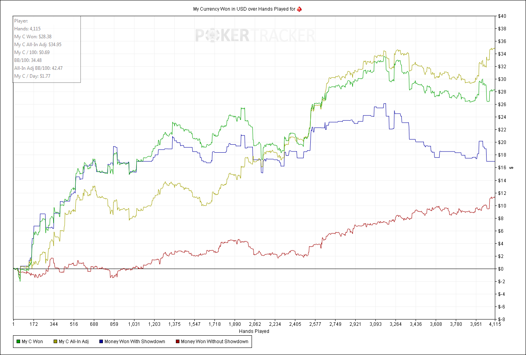Click the '$-4' y-axis label
The width and height of the screenshot is (526, 355).
502,294
